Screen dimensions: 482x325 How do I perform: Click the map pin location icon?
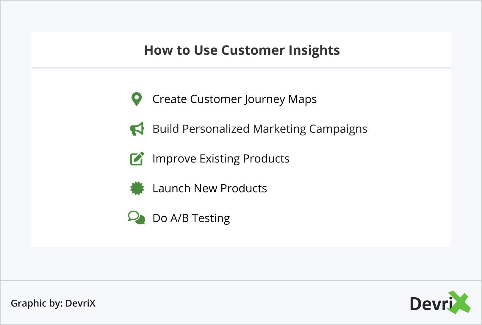click(137, 99)
